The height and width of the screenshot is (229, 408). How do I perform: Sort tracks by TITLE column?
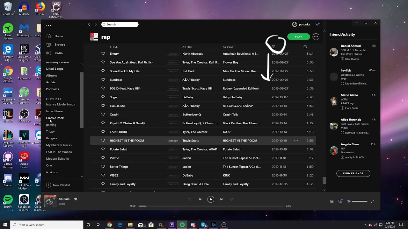click(x=114, y=47)
